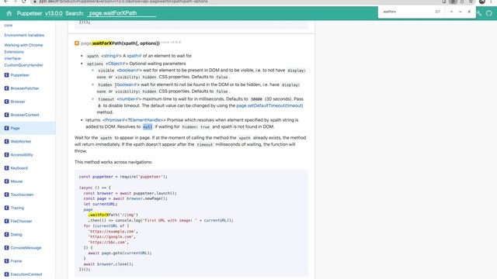This screenshot has height=279, width=497.
Task: Follow boolean type link for hidden
Action: click(x=127, y=84)
